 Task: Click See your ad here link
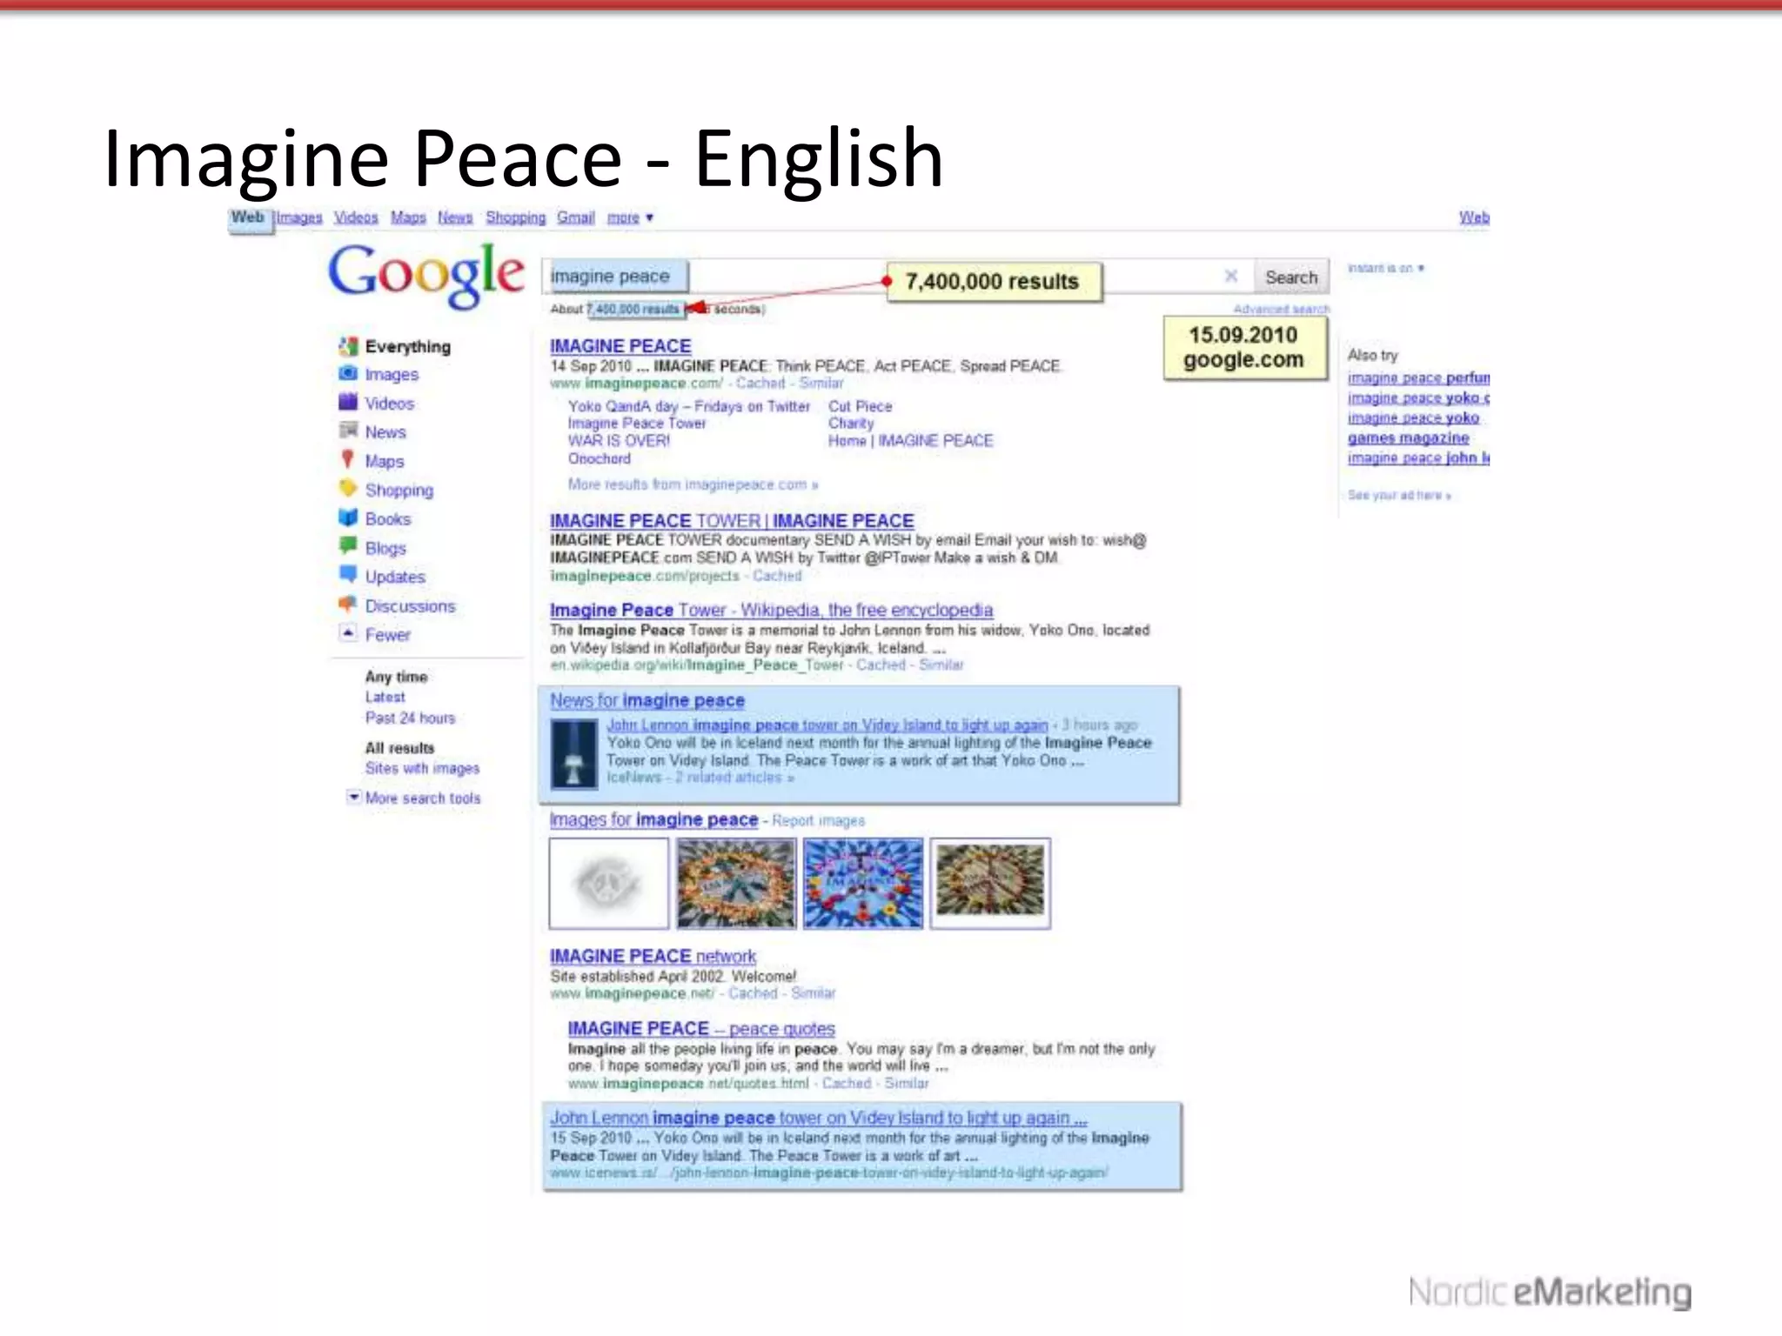pyautogui.click(x=1399, y=495)
